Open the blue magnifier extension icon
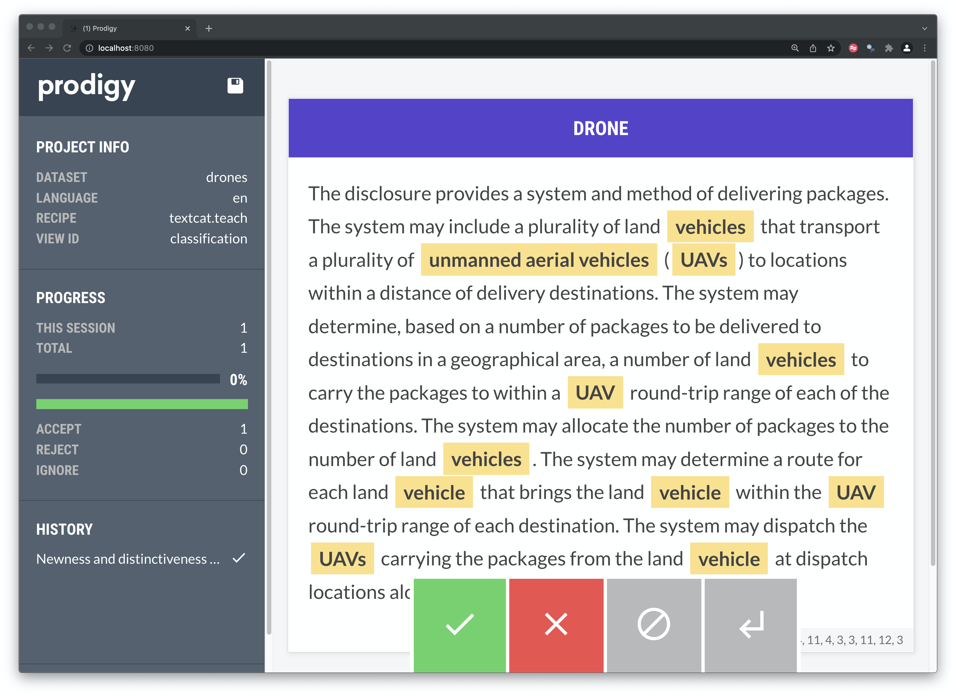Image resolution: width=956 pixels, height=696 pixels. tap(871, 48)
